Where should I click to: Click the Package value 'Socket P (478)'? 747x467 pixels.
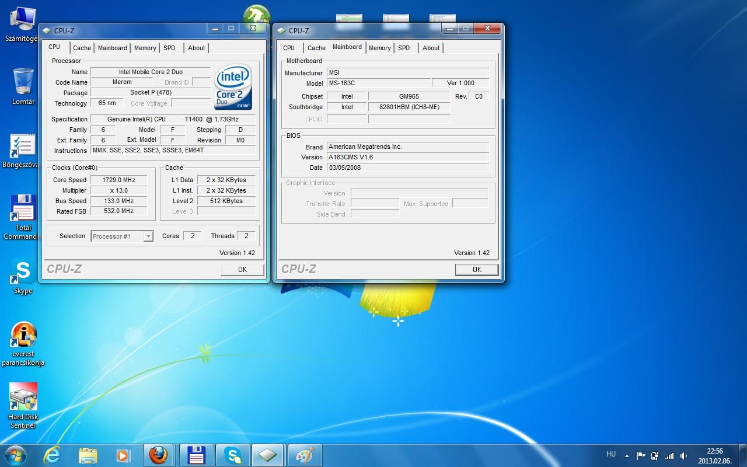point(151,93)
